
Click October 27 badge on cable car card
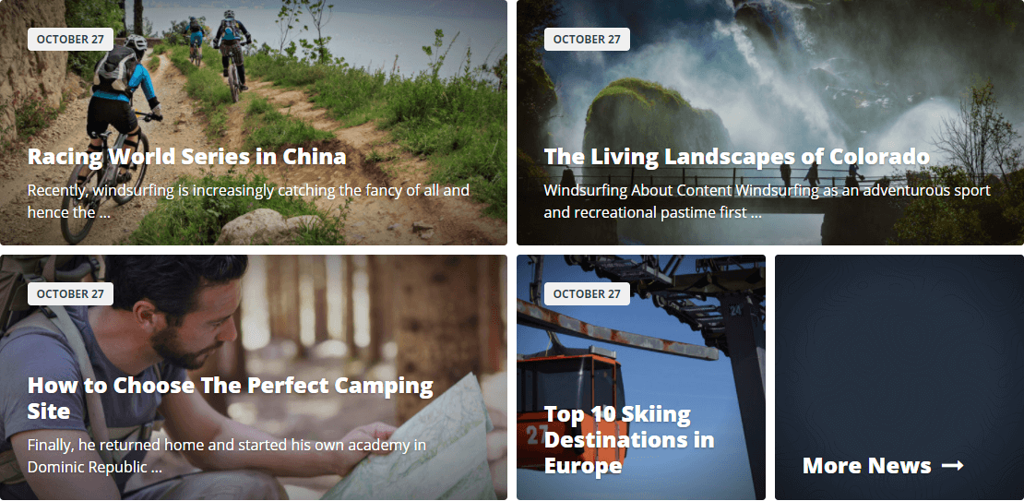[587, 294]
